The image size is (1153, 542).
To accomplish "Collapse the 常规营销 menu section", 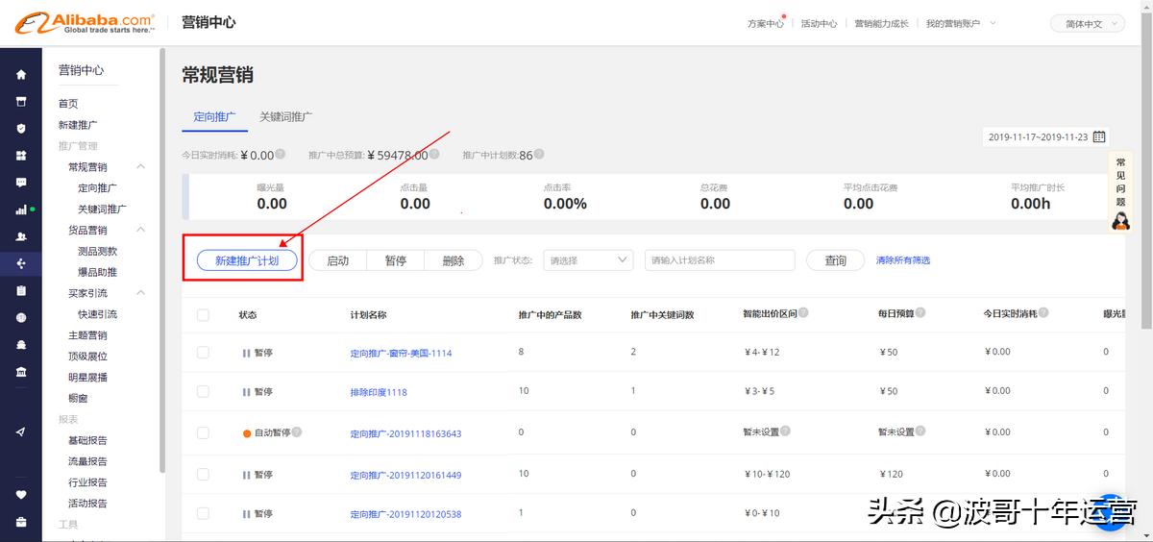I will click(x=140, y=167).
